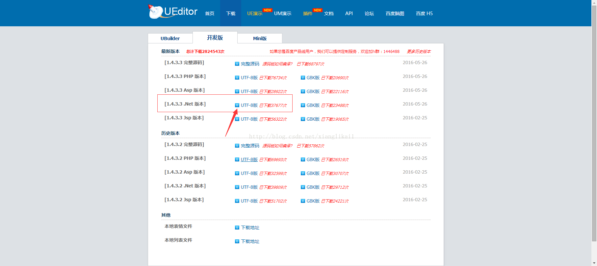Click download icon for 1.4.3.3 Jsp GBK版
This screenshot has height=266, width=597.
(303, 119)
